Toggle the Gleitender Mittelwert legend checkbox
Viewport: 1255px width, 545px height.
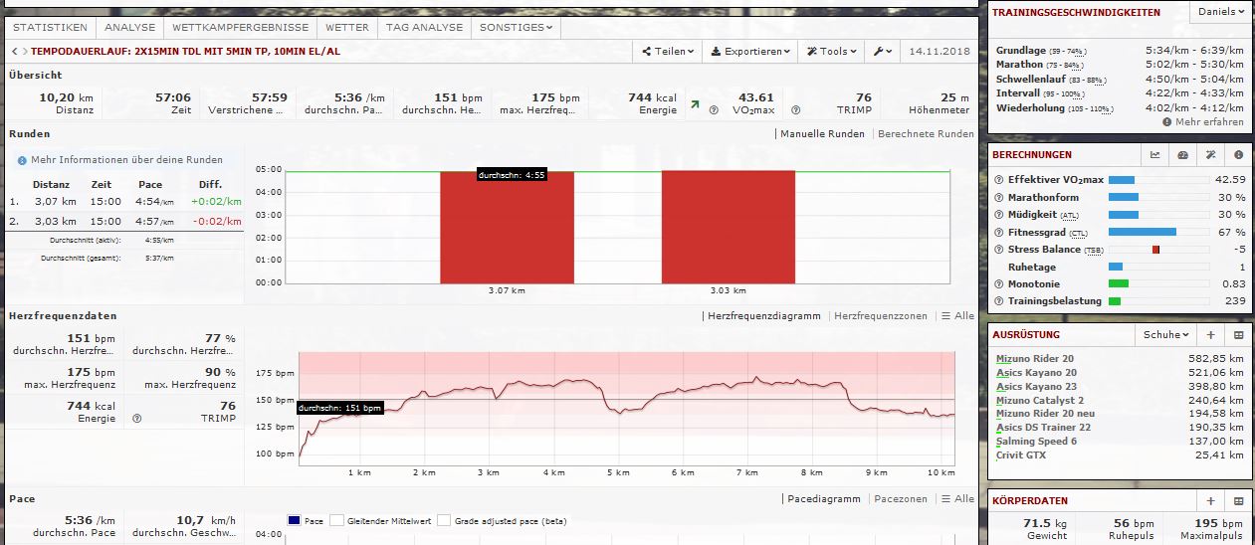coord(337,520)
